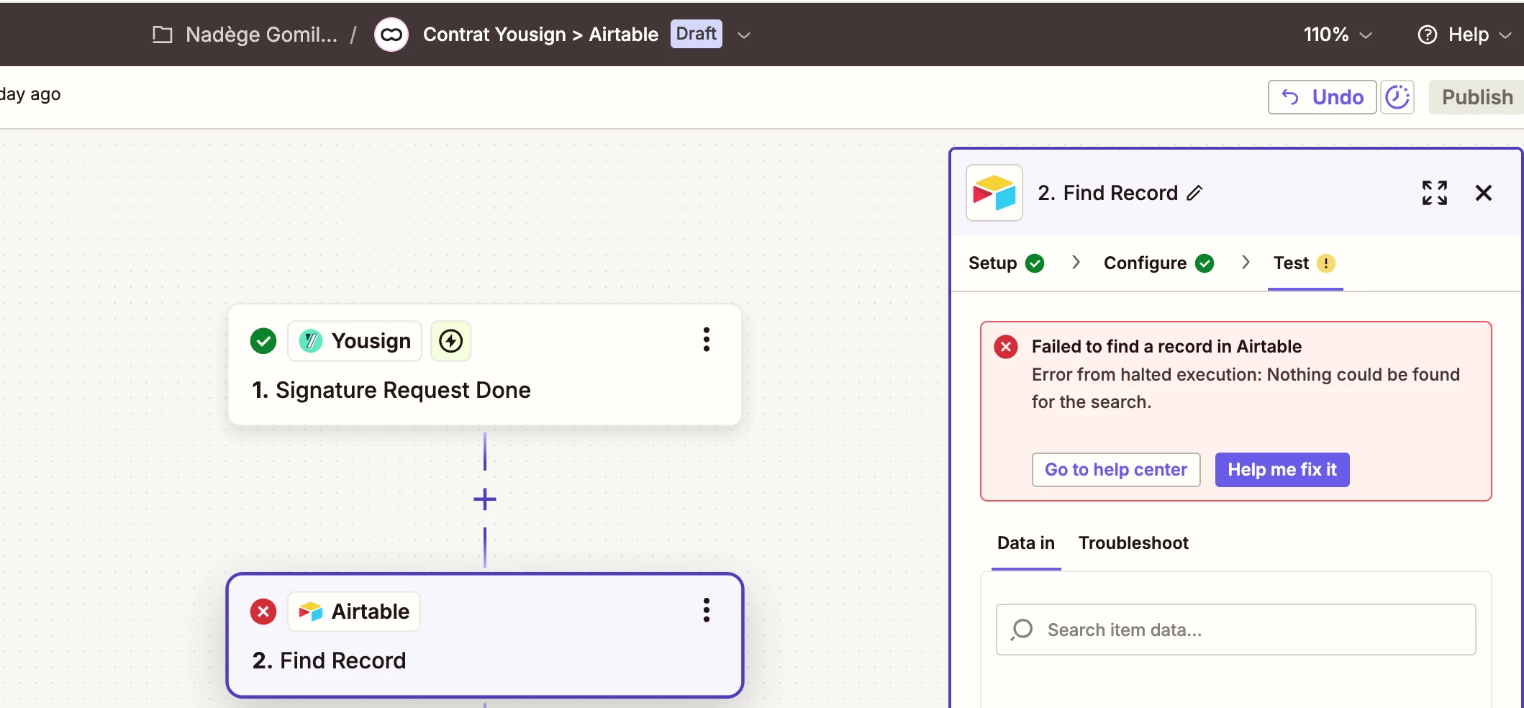Image resolution: width=1524 pixels, height=708 pixels.
Task: Click the instant trigger lightning icon
Action: tap(451, 341)
